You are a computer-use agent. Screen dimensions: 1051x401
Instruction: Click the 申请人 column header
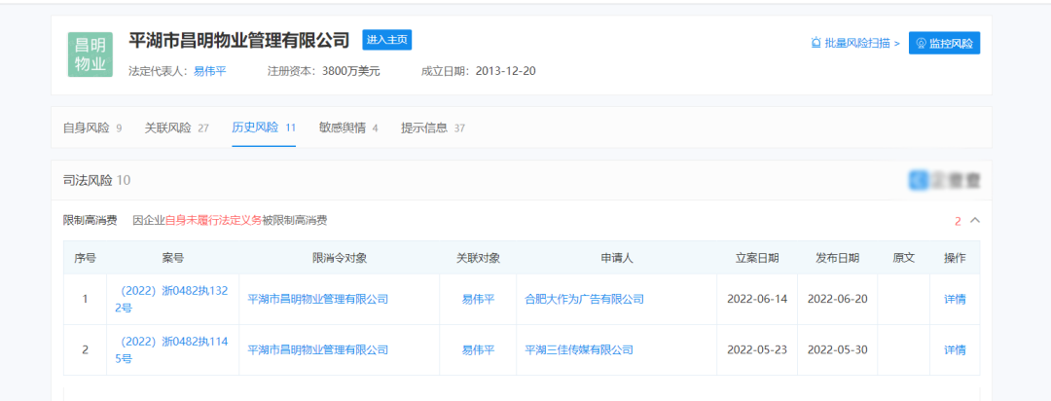pyautogui.click(x=617, y=258)
